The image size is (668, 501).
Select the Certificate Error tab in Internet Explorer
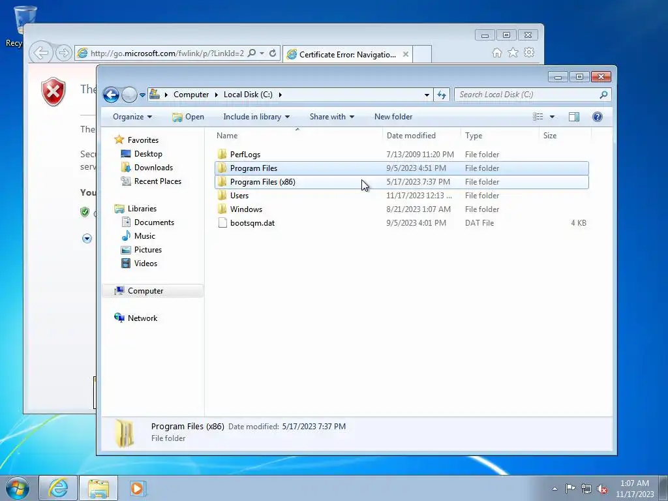pos(347,54)
